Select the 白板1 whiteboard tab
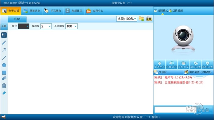The width and height of the screenshot is (214, 120). point(17,19)
